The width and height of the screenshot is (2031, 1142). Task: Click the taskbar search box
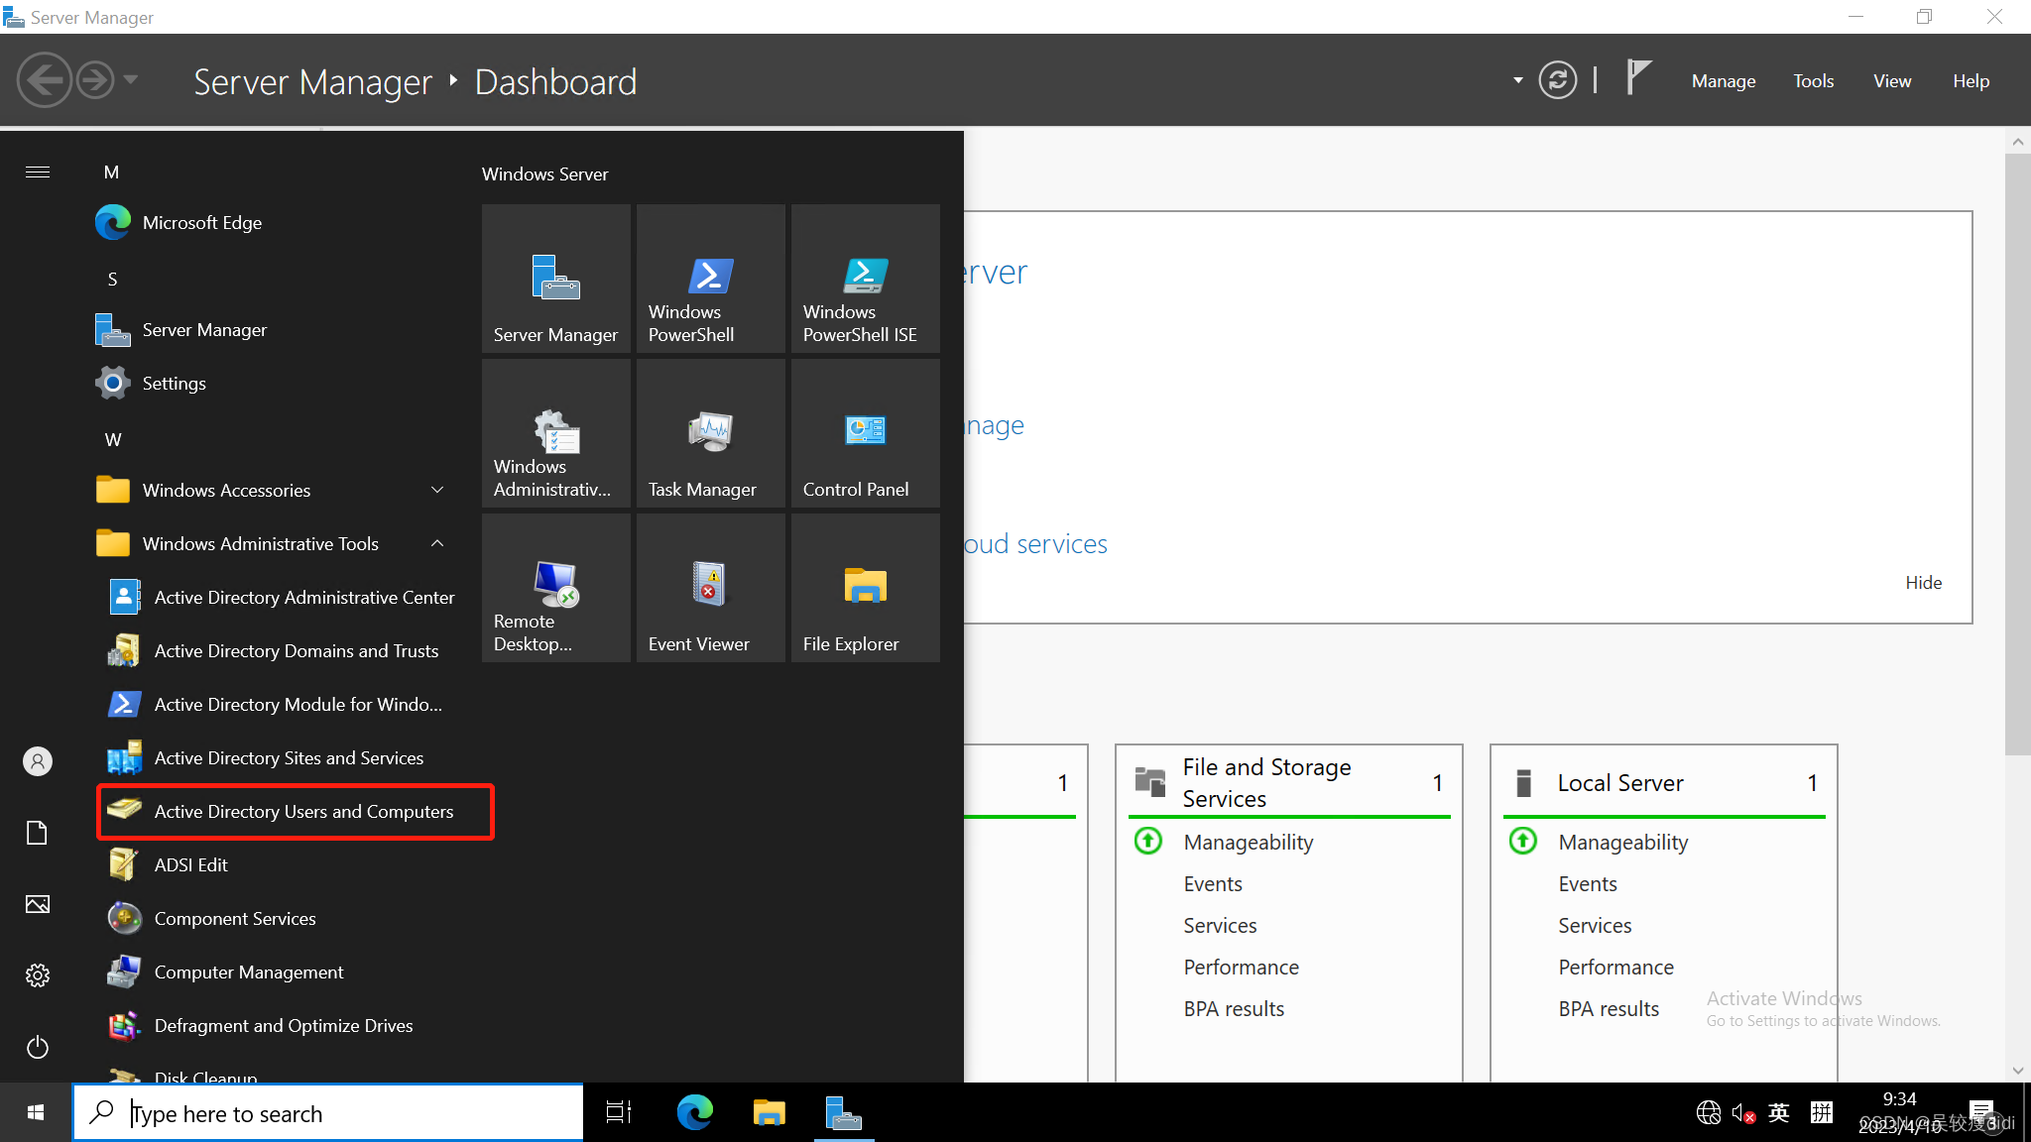tap(327, 1112)
